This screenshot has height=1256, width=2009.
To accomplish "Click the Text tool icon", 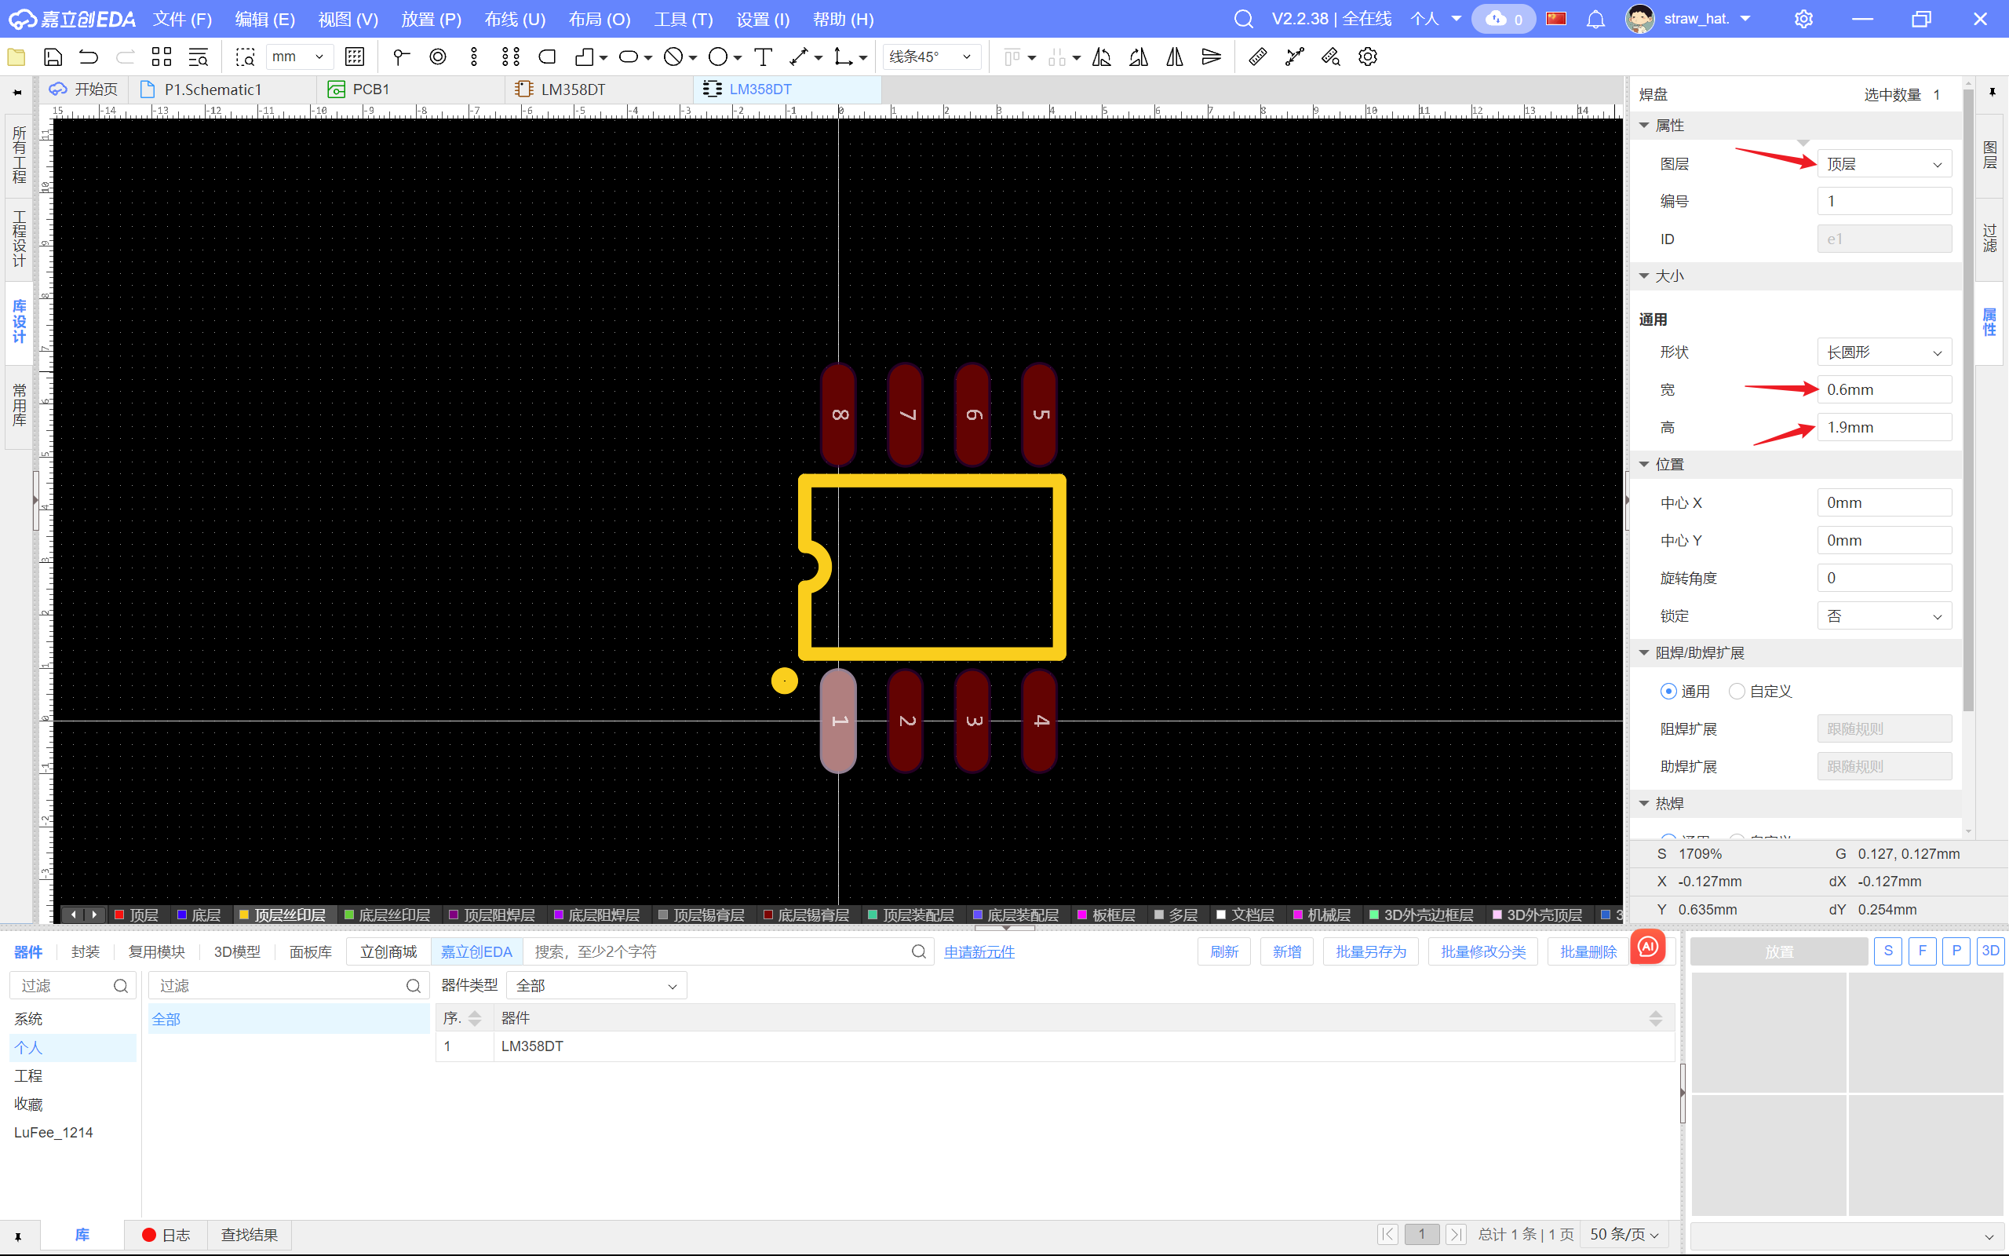I will point(763,57).
